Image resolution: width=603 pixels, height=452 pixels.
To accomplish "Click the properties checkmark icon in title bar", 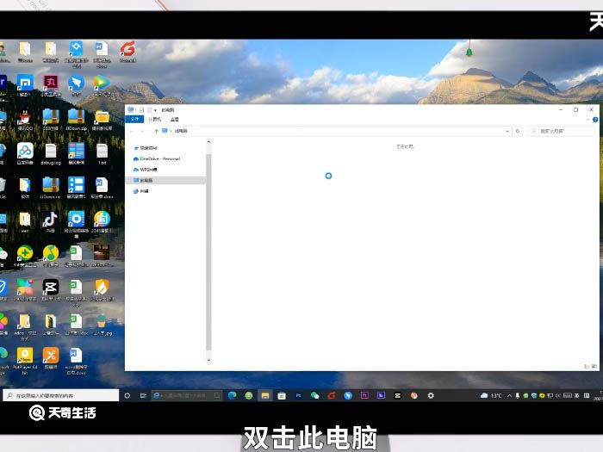I will [141, 110].
